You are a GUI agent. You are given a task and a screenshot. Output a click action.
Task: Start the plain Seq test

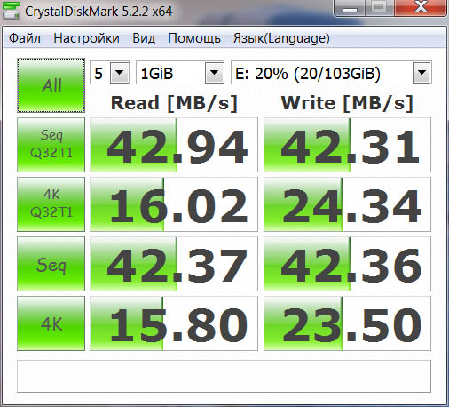pyautogui.click(x=51, y=264)
